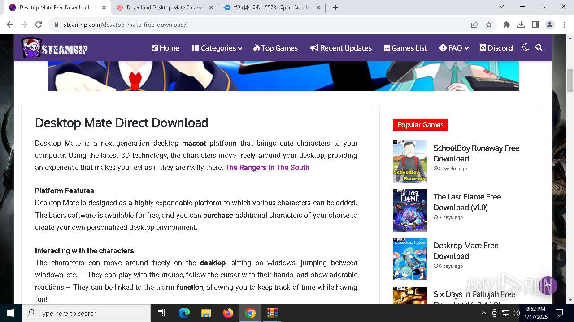
Task: Select the Desktop Mate Free Download tab
Action: pyautogui.click(x=57, y=8)
